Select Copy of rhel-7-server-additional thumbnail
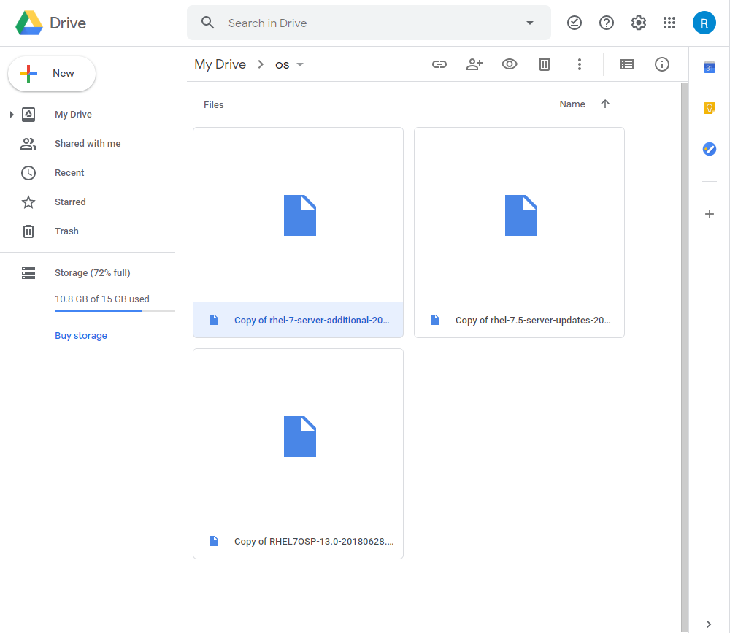The image size is (730, 633). tap(298, 215)
